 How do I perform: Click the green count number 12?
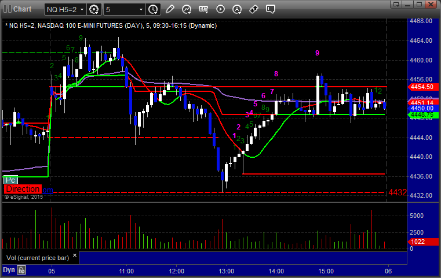(378, 91)
